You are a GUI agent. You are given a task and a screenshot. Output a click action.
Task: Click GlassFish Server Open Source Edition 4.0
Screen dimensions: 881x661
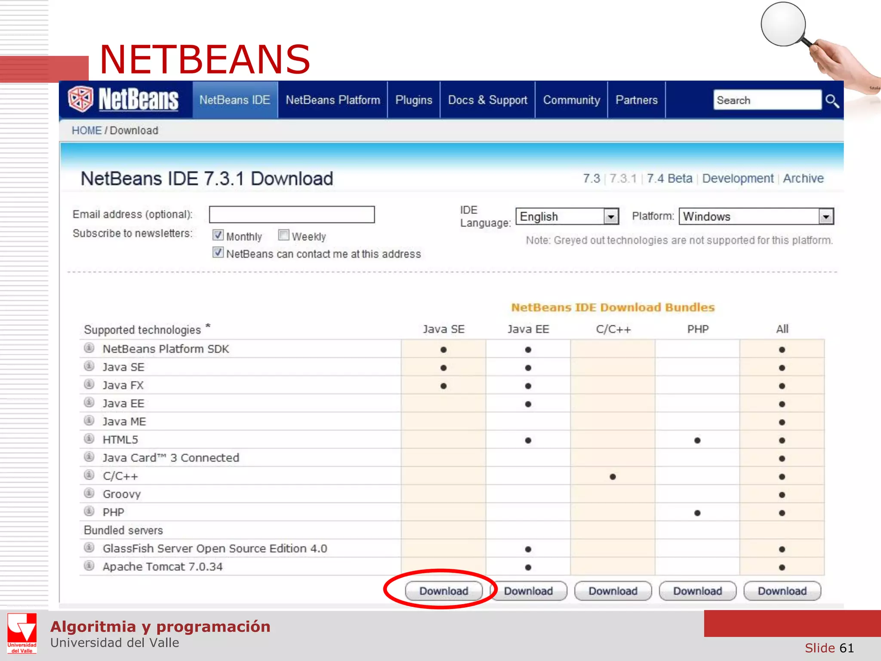(x=215, y=548)
